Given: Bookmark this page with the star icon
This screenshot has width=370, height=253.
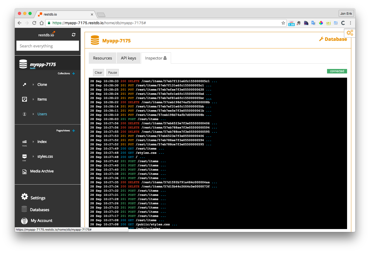Looking at the screenshot, I should click(283, 23).
